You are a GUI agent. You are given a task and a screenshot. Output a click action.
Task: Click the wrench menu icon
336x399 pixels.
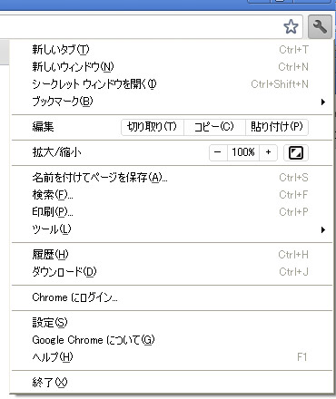point(320,26)
